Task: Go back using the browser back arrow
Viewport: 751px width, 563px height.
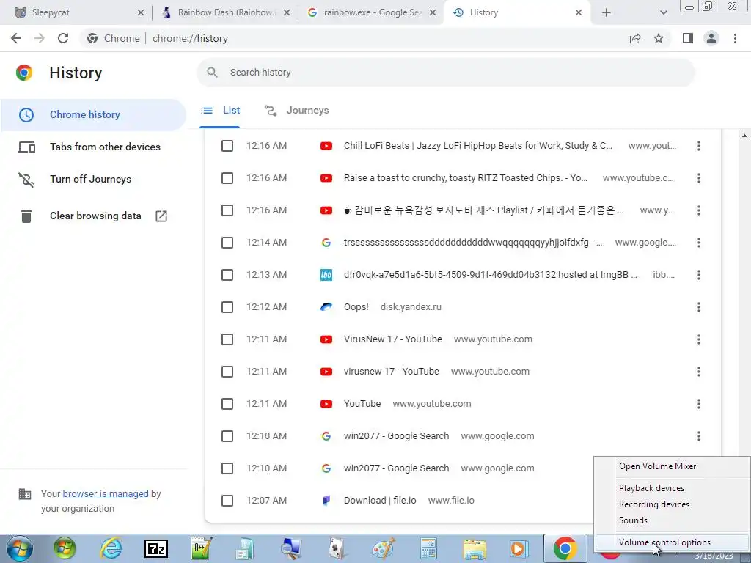Action: tap(16, 38)
